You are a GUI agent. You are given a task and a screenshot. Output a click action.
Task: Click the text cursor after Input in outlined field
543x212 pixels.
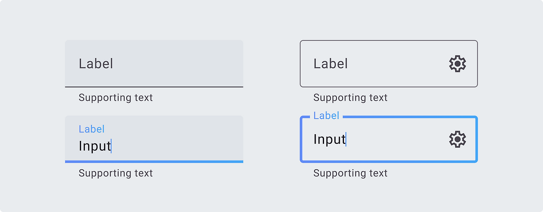click(x=346, y=139)
